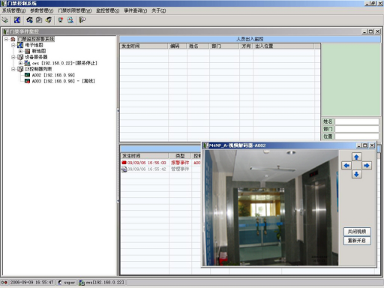
Task: Open the 事件查询 menu
Action: pos(135,10)
